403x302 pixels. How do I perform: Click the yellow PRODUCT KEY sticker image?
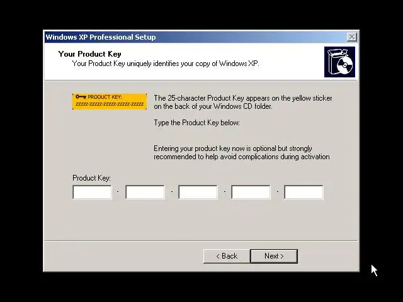pos(110,102)
